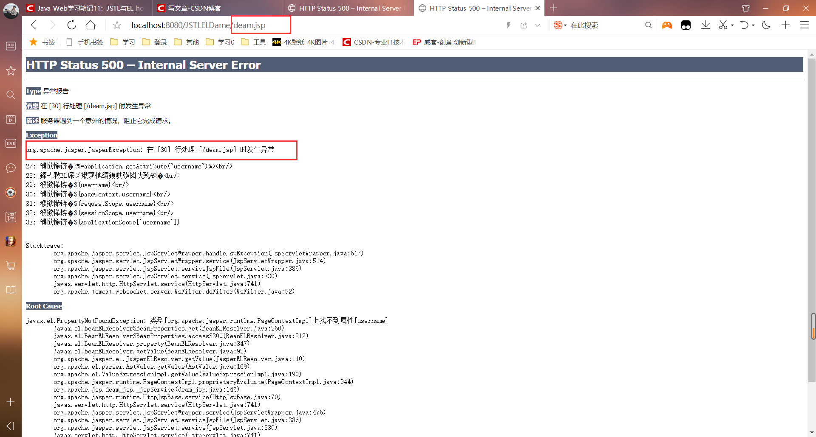Image resolution: width=816 pixels, height=437 pixels.
Task: Click the Stacktrace: label text
Action: tap(44, 246)
